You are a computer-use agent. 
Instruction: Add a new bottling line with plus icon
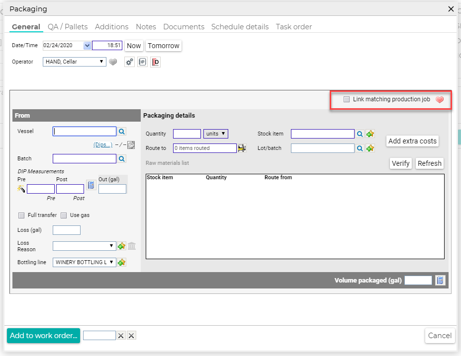[x=121, y=262]
